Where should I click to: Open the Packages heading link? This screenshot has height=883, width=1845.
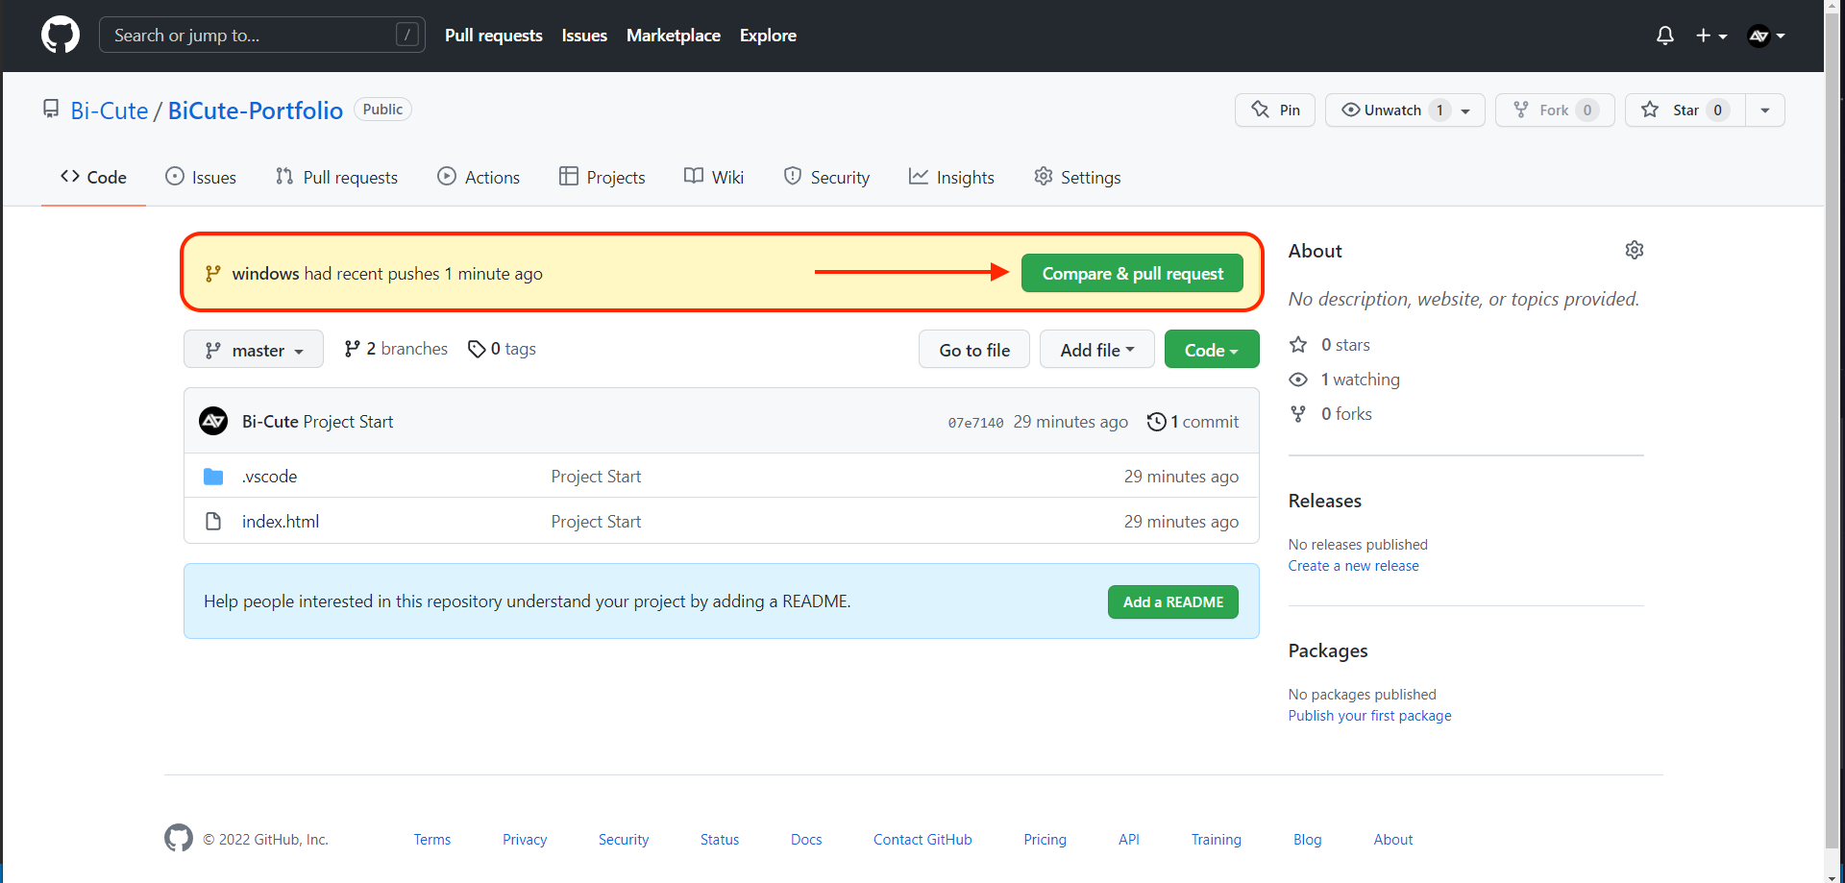point(1328,650)
